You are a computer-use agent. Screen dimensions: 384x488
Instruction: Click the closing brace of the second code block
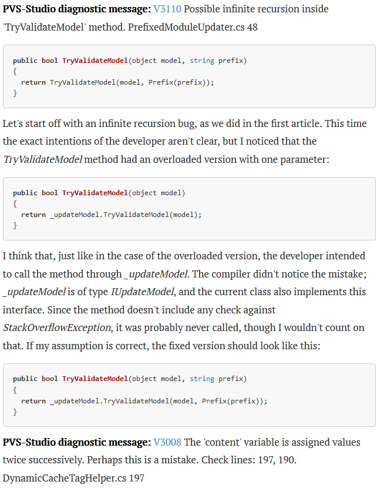coord(15,226)
